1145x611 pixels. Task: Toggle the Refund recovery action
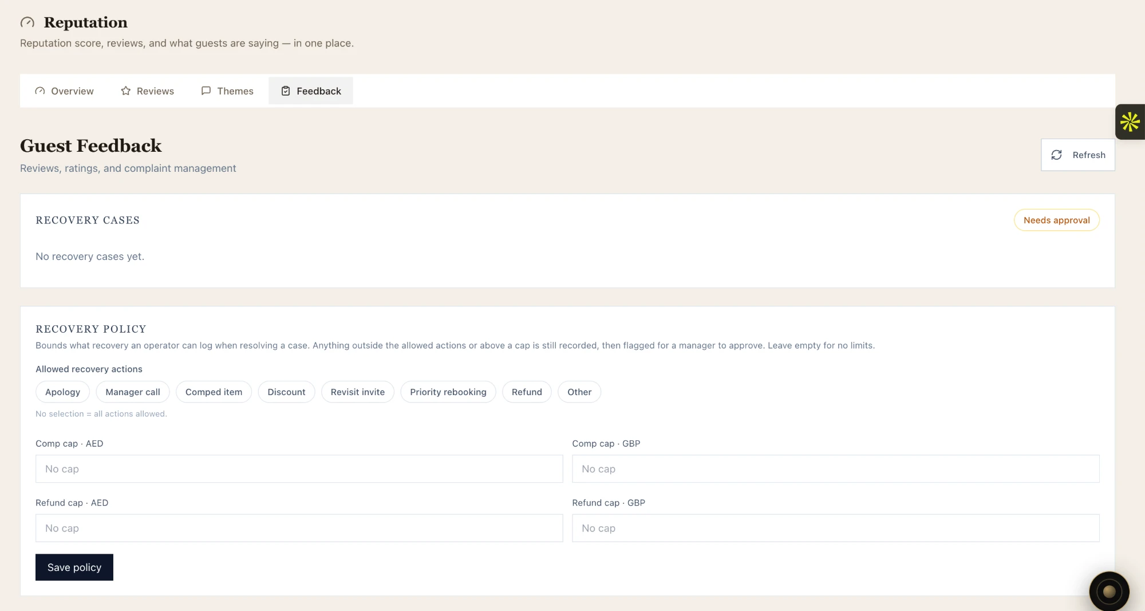point(527,392)
